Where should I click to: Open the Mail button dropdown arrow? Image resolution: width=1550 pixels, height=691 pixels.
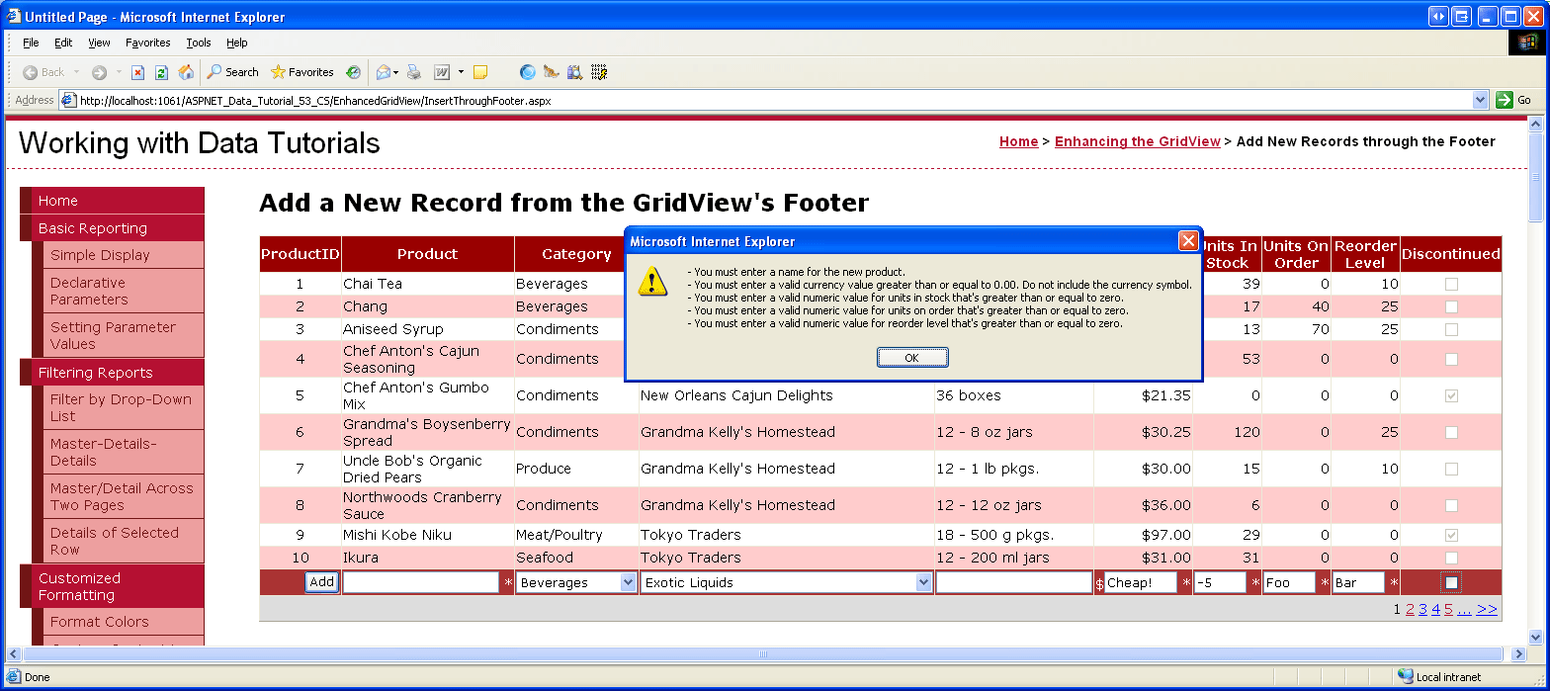point(396,72)
